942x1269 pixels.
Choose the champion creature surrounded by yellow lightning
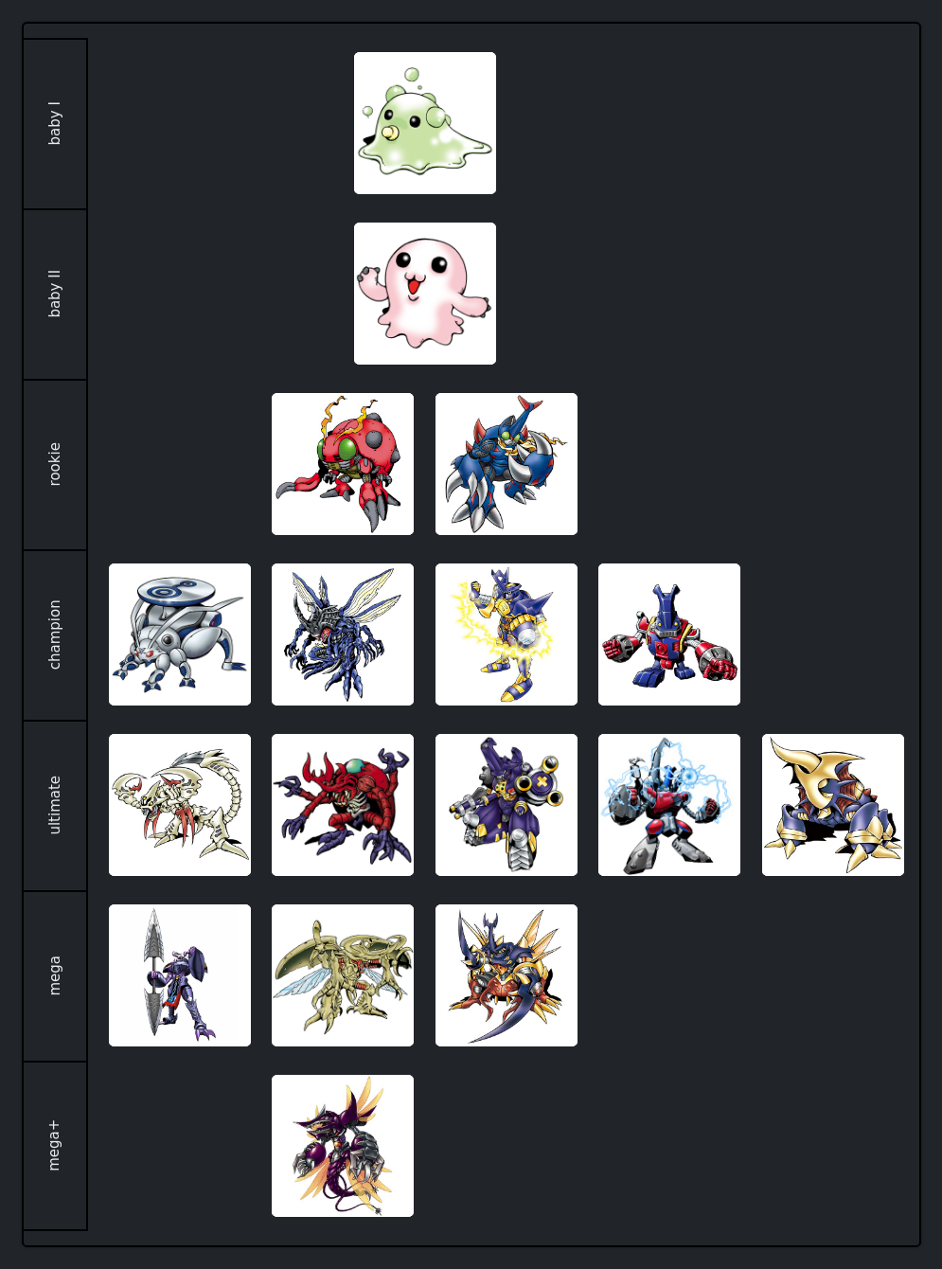(x=507, y=634)
